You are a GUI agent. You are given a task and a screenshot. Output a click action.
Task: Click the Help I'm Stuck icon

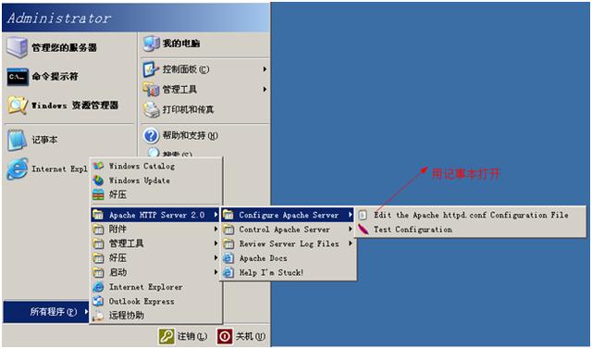pyautogui.click(x=228, y=273)
